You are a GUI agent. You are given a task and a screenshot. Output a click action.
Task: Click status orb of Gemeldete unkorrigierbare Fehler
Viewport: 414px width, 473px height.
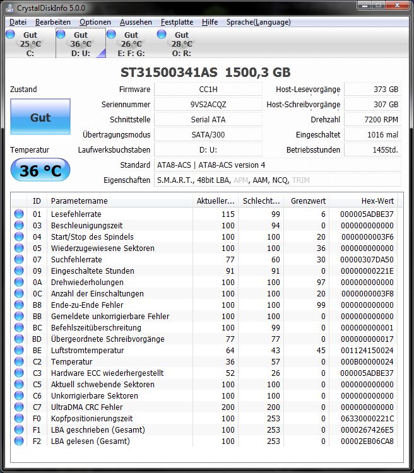coord(19,316)
